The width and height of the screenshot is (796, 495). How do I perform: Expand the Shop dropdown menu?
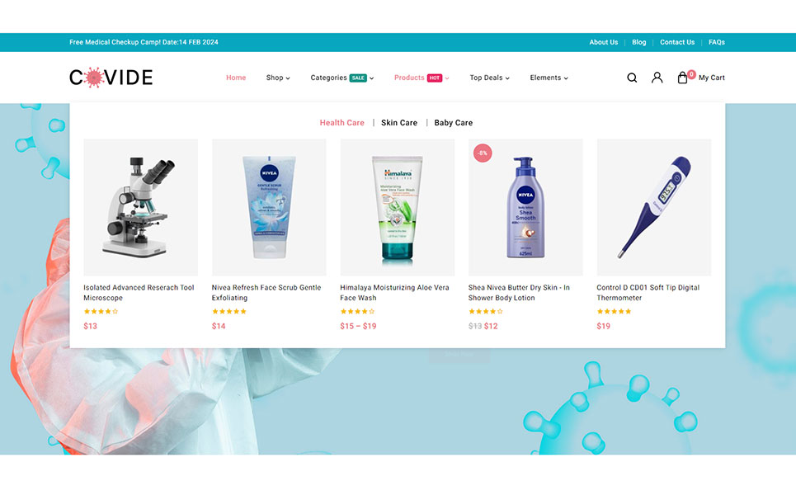(x=278, y=78)
